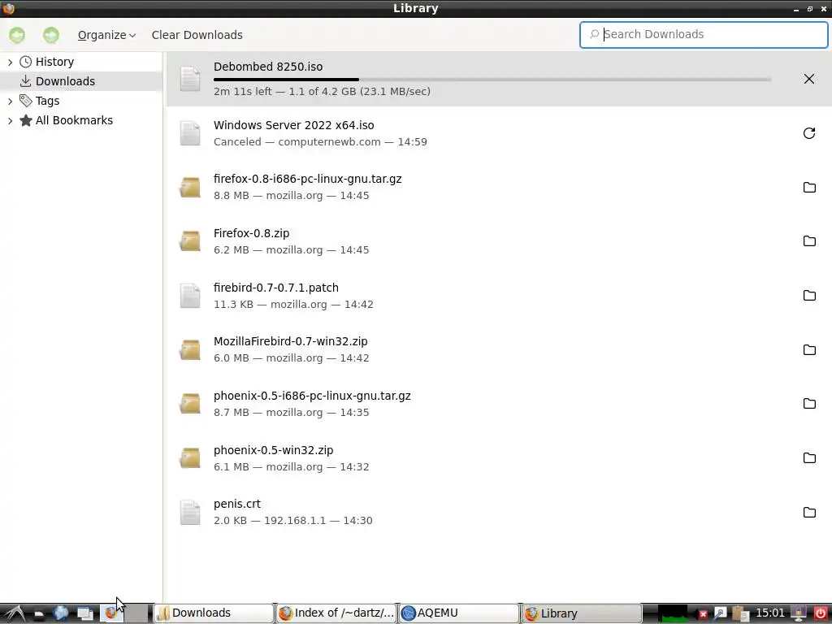Select the Debombed 8250.iso file name
This screenshot has width=832, height=624.
pyautogui.click(x=268, y=67)
